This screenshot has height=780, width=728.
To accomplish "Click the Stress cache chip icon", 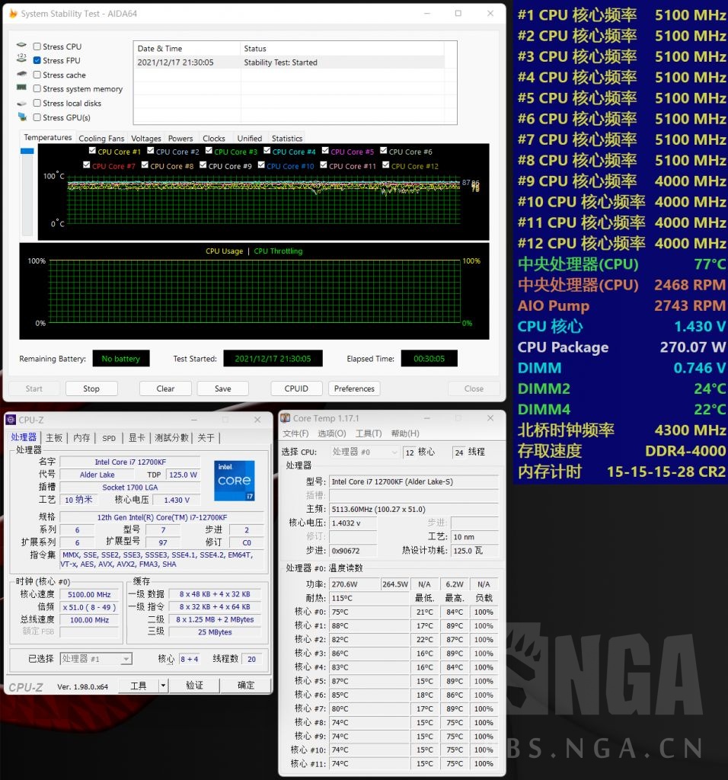I will (21, 75).
